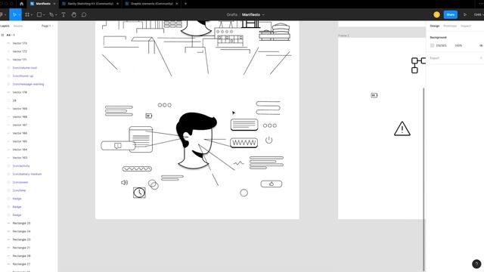Open the Prototype panel tab

[x=450, y=26]
